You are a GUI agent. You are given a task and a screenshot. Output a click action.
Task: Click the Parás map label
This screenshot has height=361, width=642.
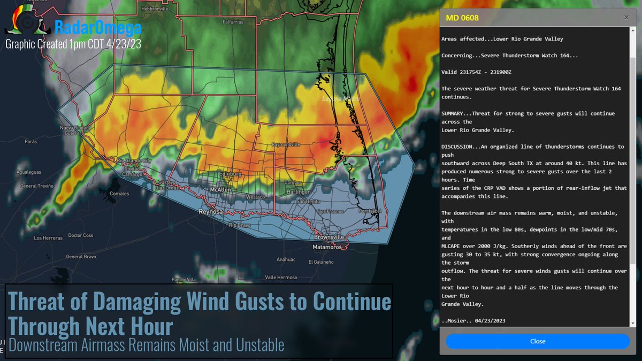pyautogui.click(x=30, y=142)
